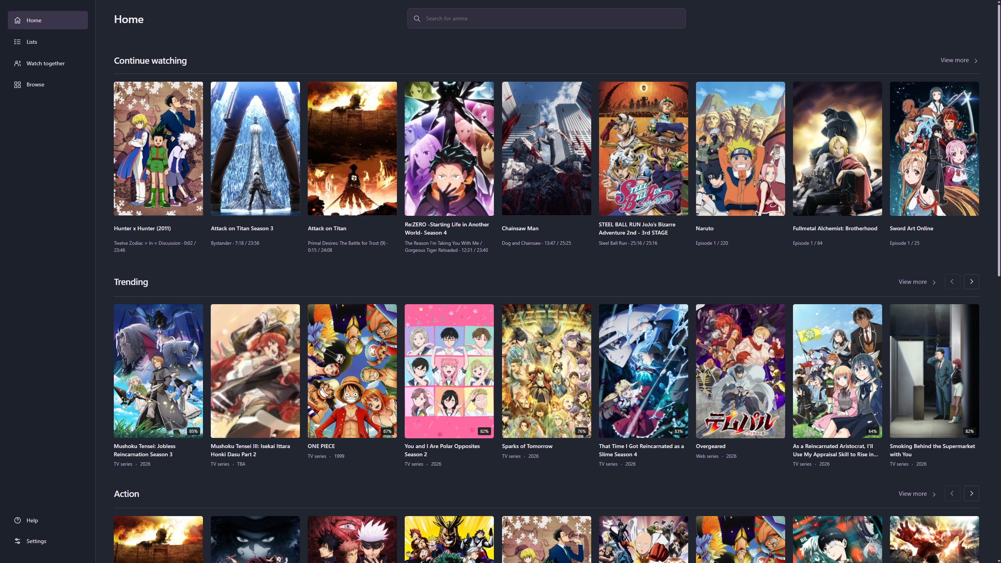Open the Naruto poster
The image size is (1001, 563).
[x=740, y=149]
